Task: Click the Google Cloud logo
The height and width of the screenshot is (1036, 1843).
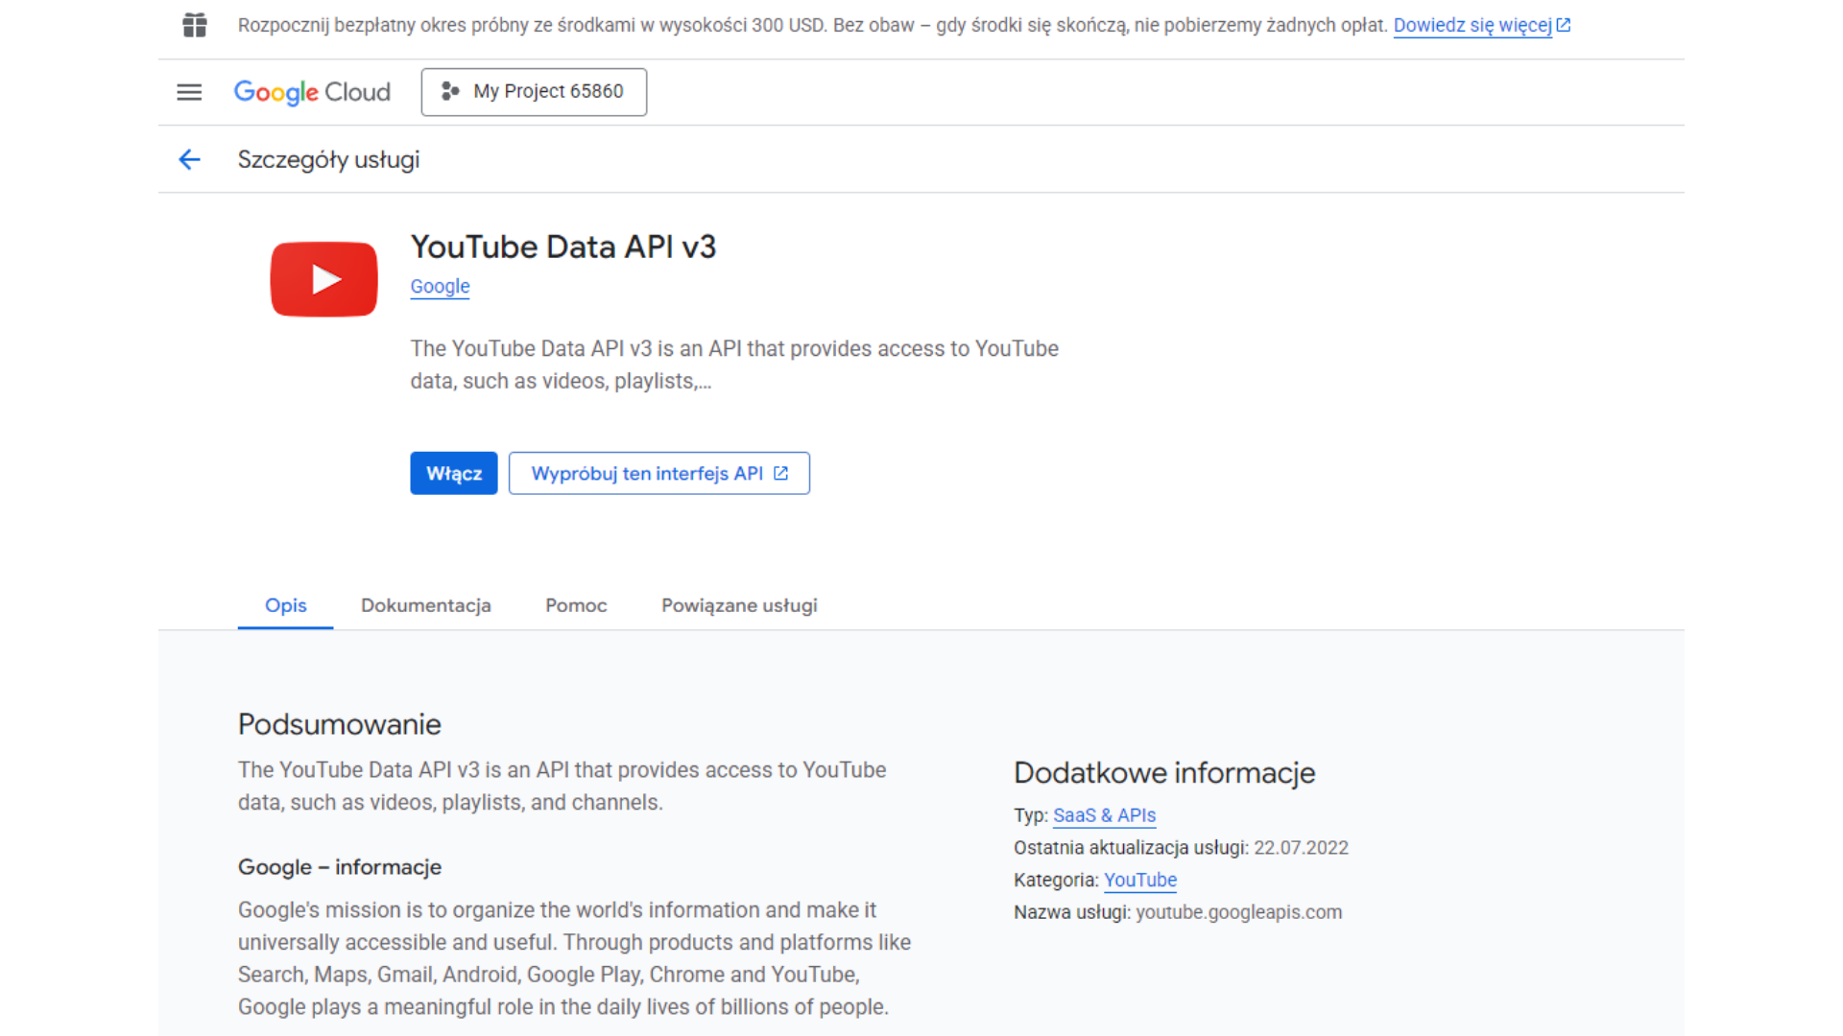Action: 312,92
